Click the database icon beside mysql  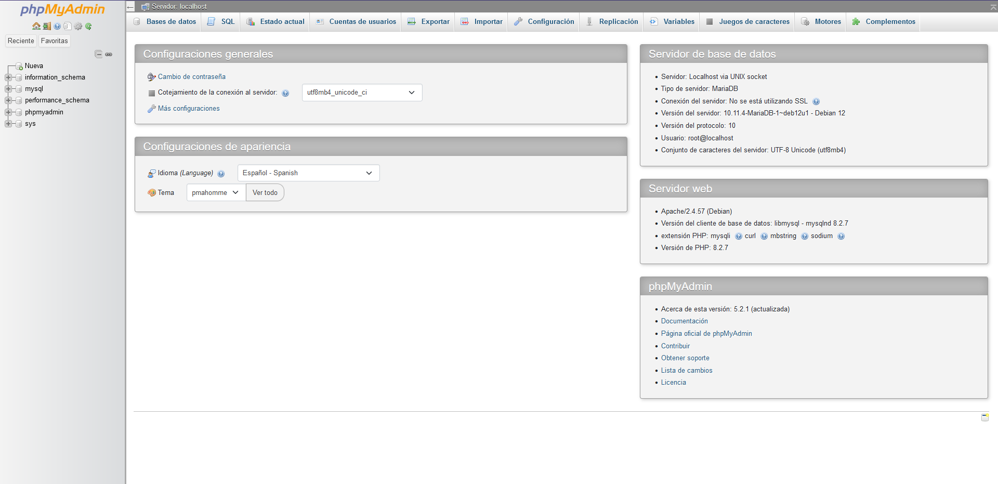tap(19, 89)
